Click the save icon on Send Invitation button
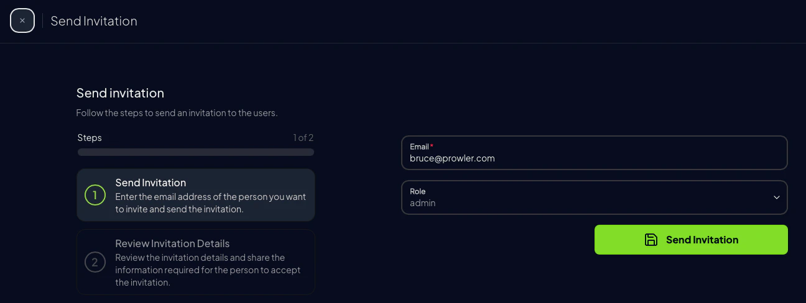 [x=651, y=240]
